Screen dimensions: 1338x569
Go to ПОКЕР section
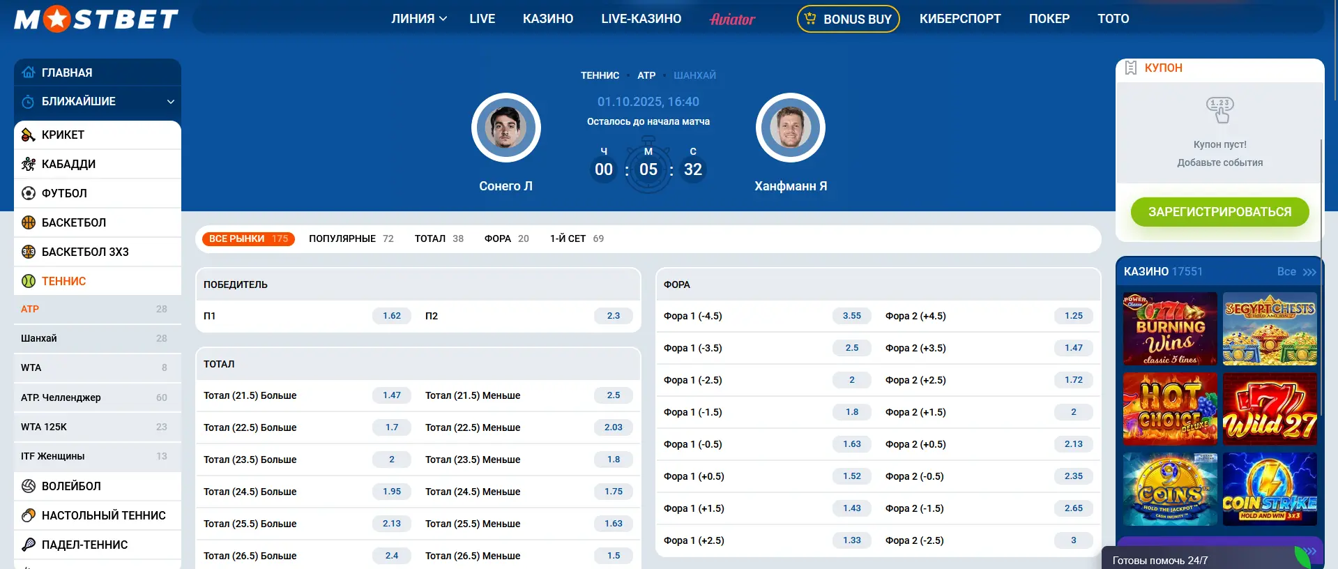coord(1049,19)
